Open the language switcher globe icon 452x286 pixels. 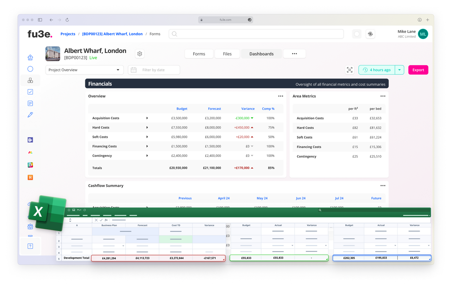(370, 34)
